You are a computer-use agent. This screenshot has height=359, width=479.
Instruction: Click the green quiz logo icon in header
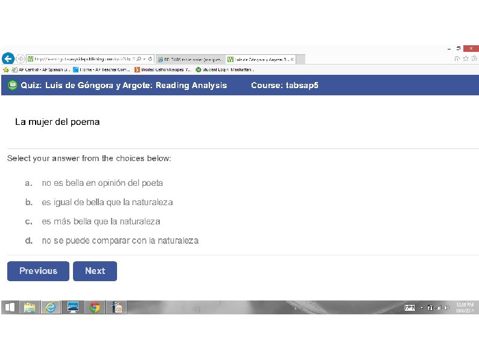[x=13, y=85]
